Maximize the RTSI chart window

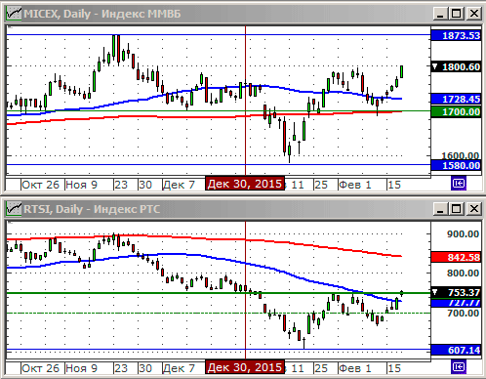[457, 209]
